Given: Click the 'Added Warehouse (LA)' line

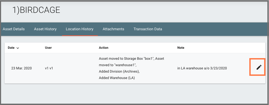Looking at the screenshot, I should (117, 78).
